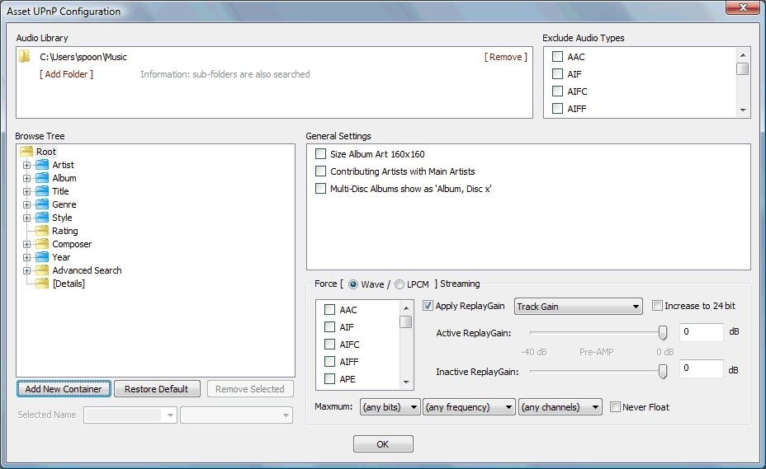Check AIFF in Force Streaming list
The height and width of the screenshot is (469, 766).
point(329,362)
